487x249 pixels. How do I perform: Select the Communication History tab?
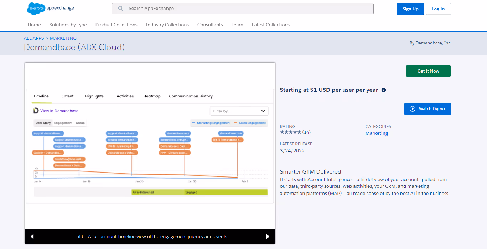pyautogui.click(x=191, y=96)
